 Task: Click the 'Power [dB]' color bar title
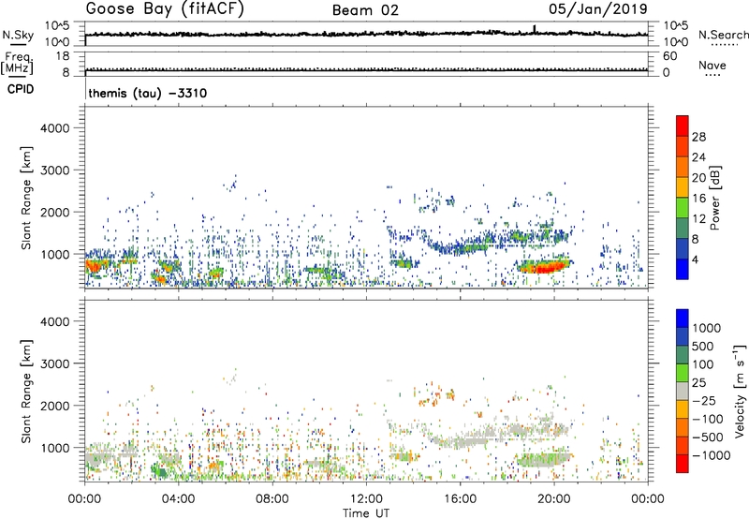point(714,198)
